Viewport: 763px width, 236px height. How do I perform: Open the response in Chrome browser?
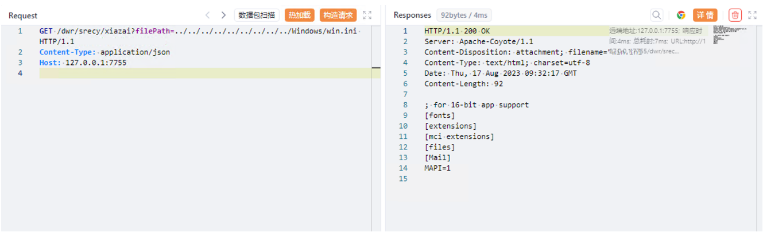pos(681,16)
